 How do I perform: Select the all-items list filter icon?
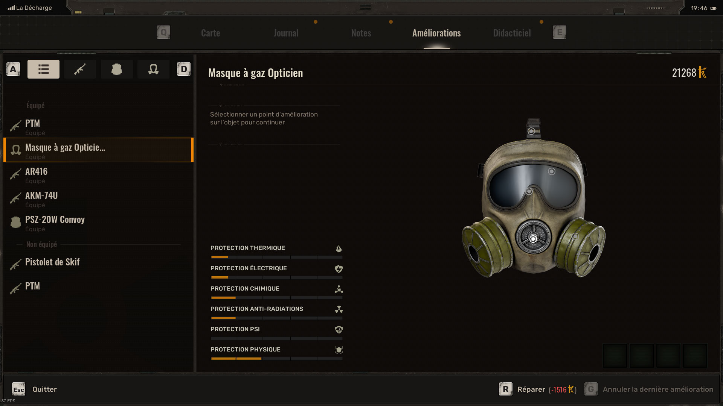click(x=43, y=69)
